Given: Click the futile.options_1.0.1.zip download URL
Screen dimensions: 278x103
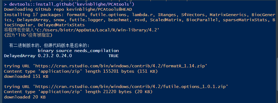Looking at the screenshot, I should 132,87.
